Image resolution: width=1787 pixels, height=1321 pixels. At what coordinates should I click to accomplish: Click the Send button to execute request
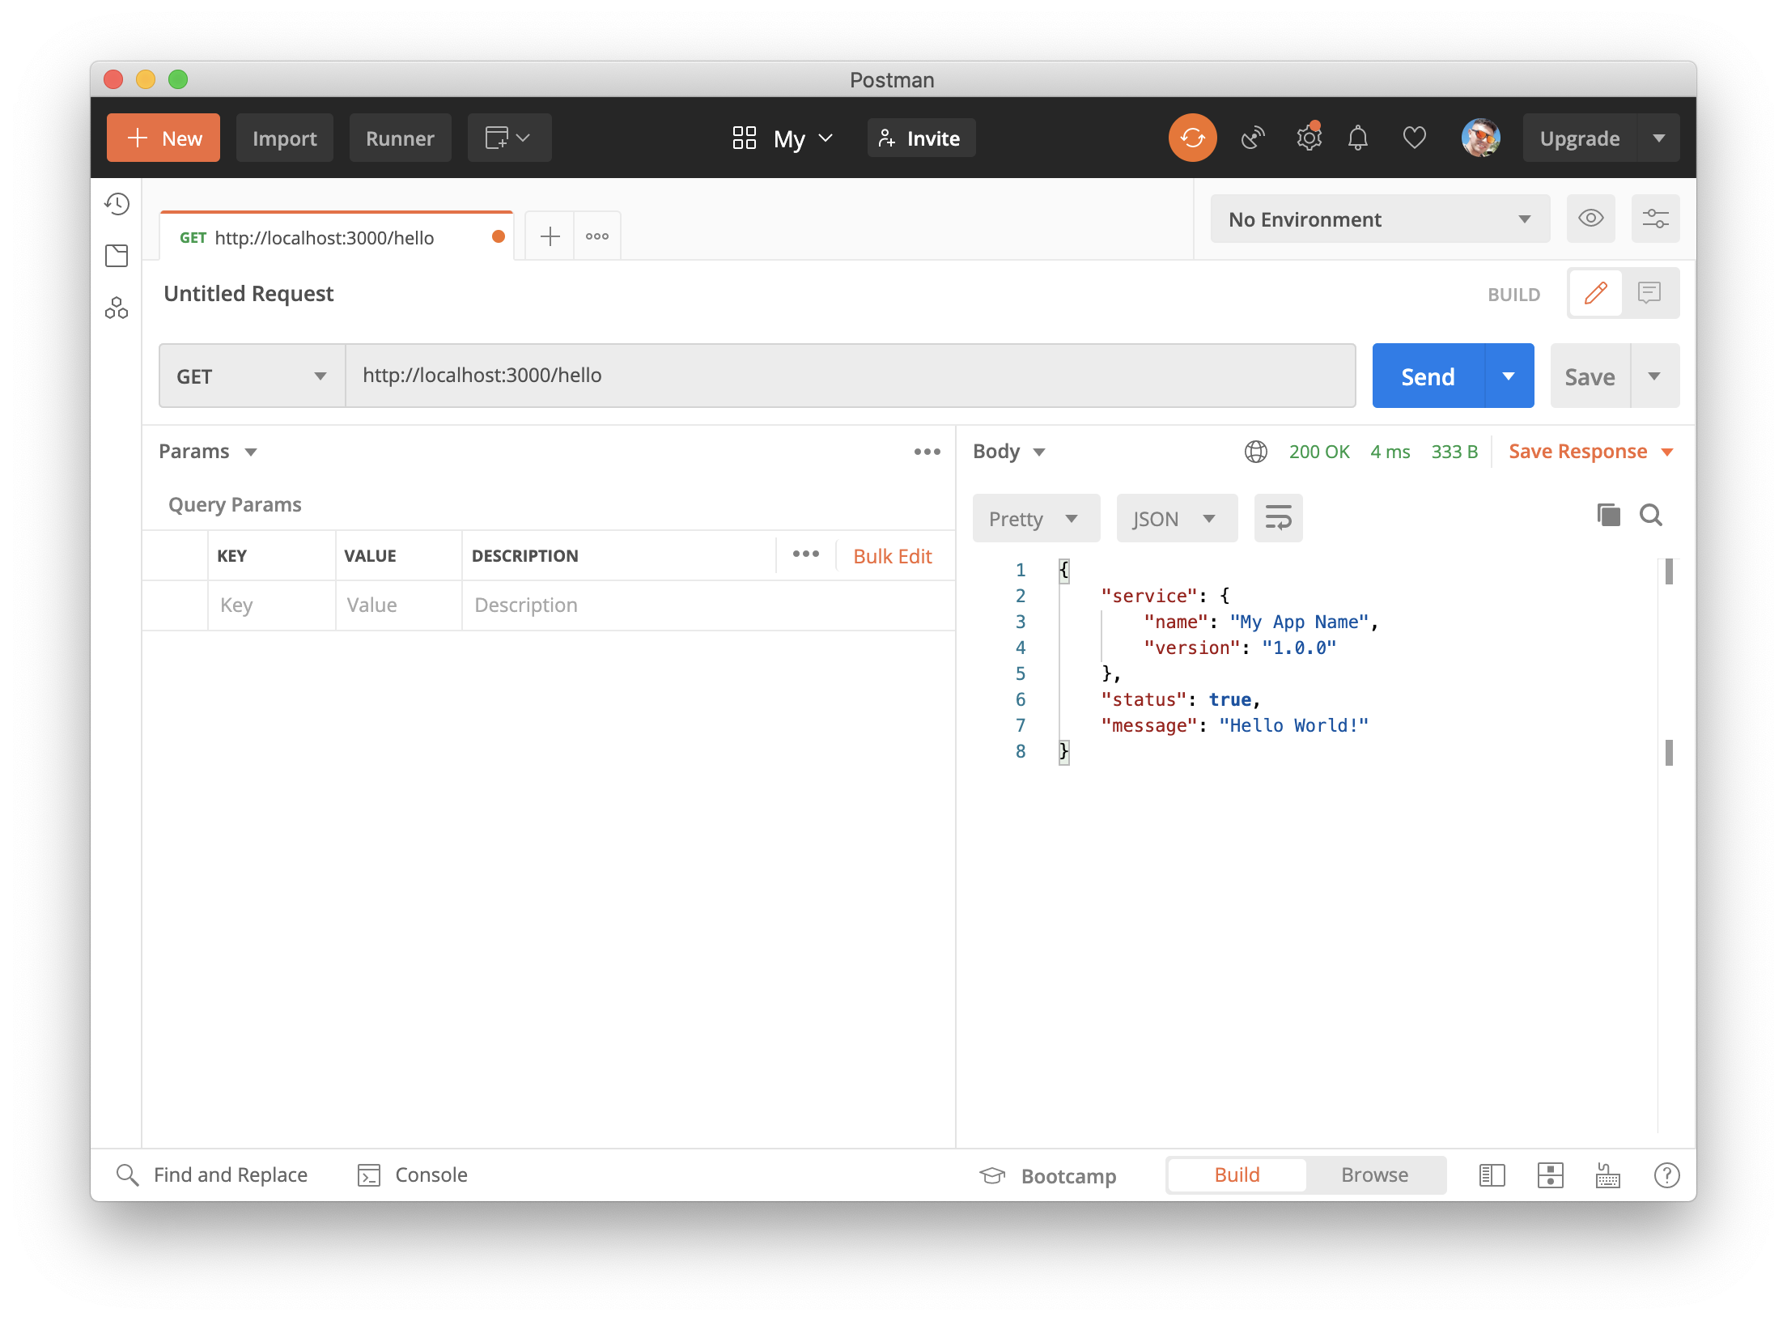point(1429,376)
